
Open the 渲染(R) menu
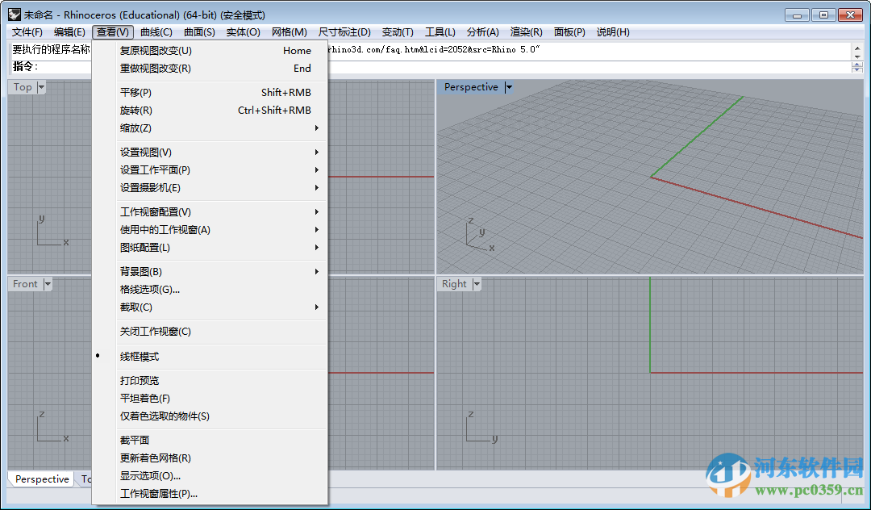point(526,32)
